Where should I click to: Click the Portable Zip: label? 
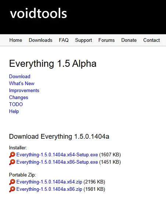point(22,175)
